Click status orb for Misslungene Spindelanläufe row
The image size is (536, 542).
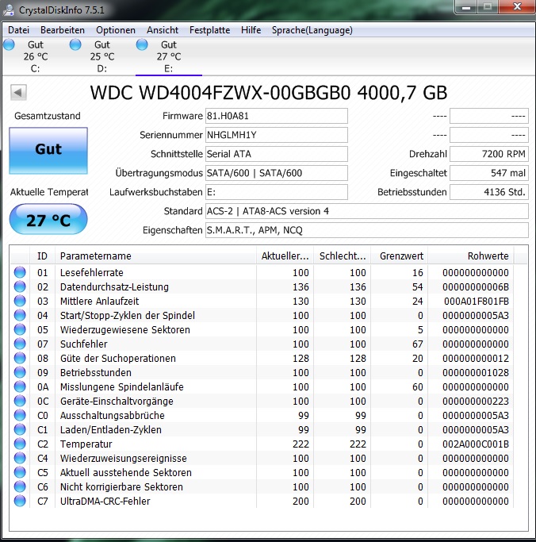pos(20,386)
